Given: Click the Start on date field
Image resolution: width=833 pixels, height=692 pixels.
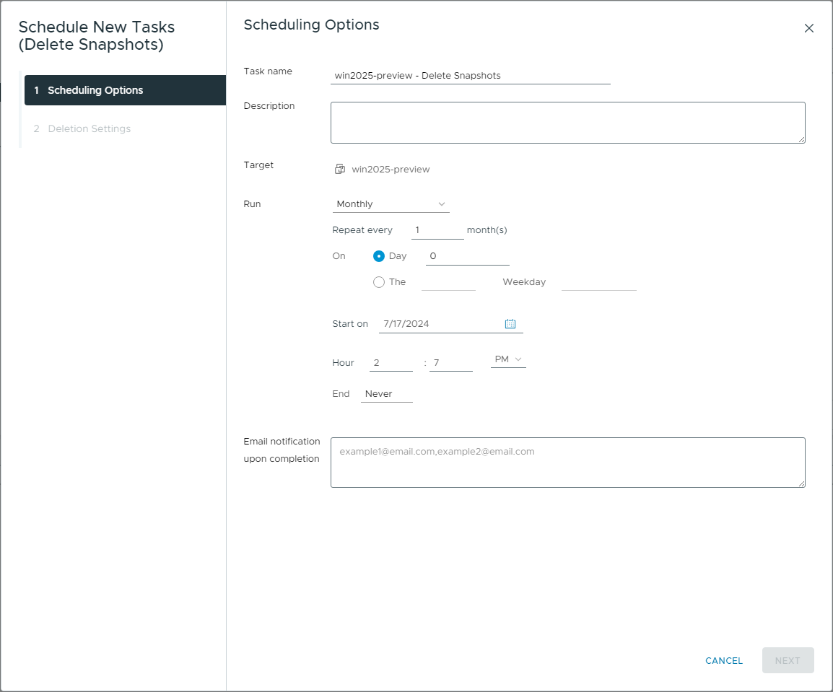Looking at the screenshot, I should tap(440, 324).
